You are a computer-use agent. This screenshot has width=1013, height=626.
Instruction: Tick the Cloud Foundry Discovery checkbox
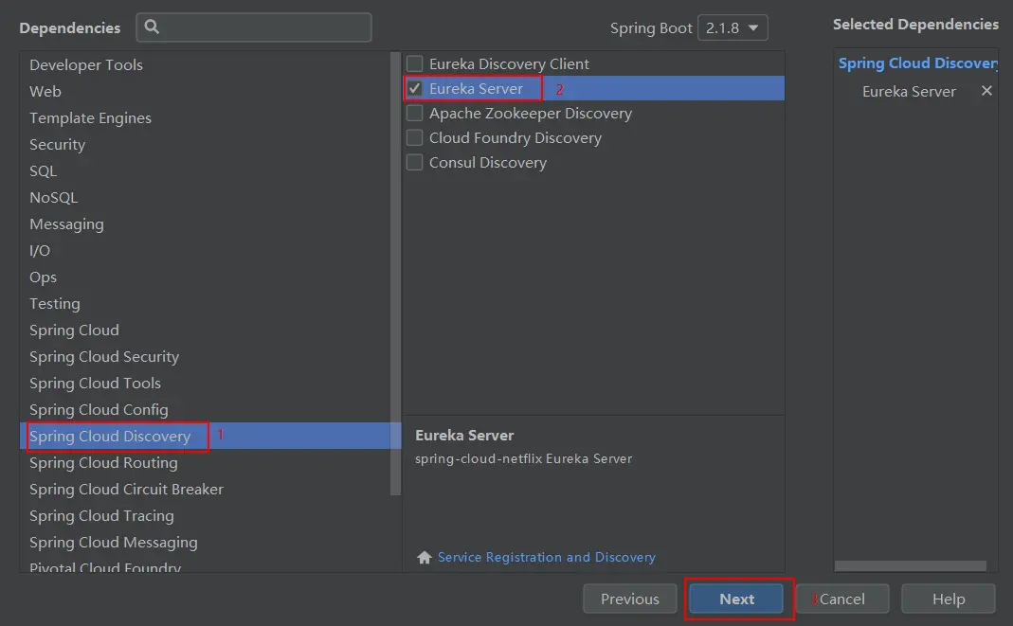coord(415,137)
